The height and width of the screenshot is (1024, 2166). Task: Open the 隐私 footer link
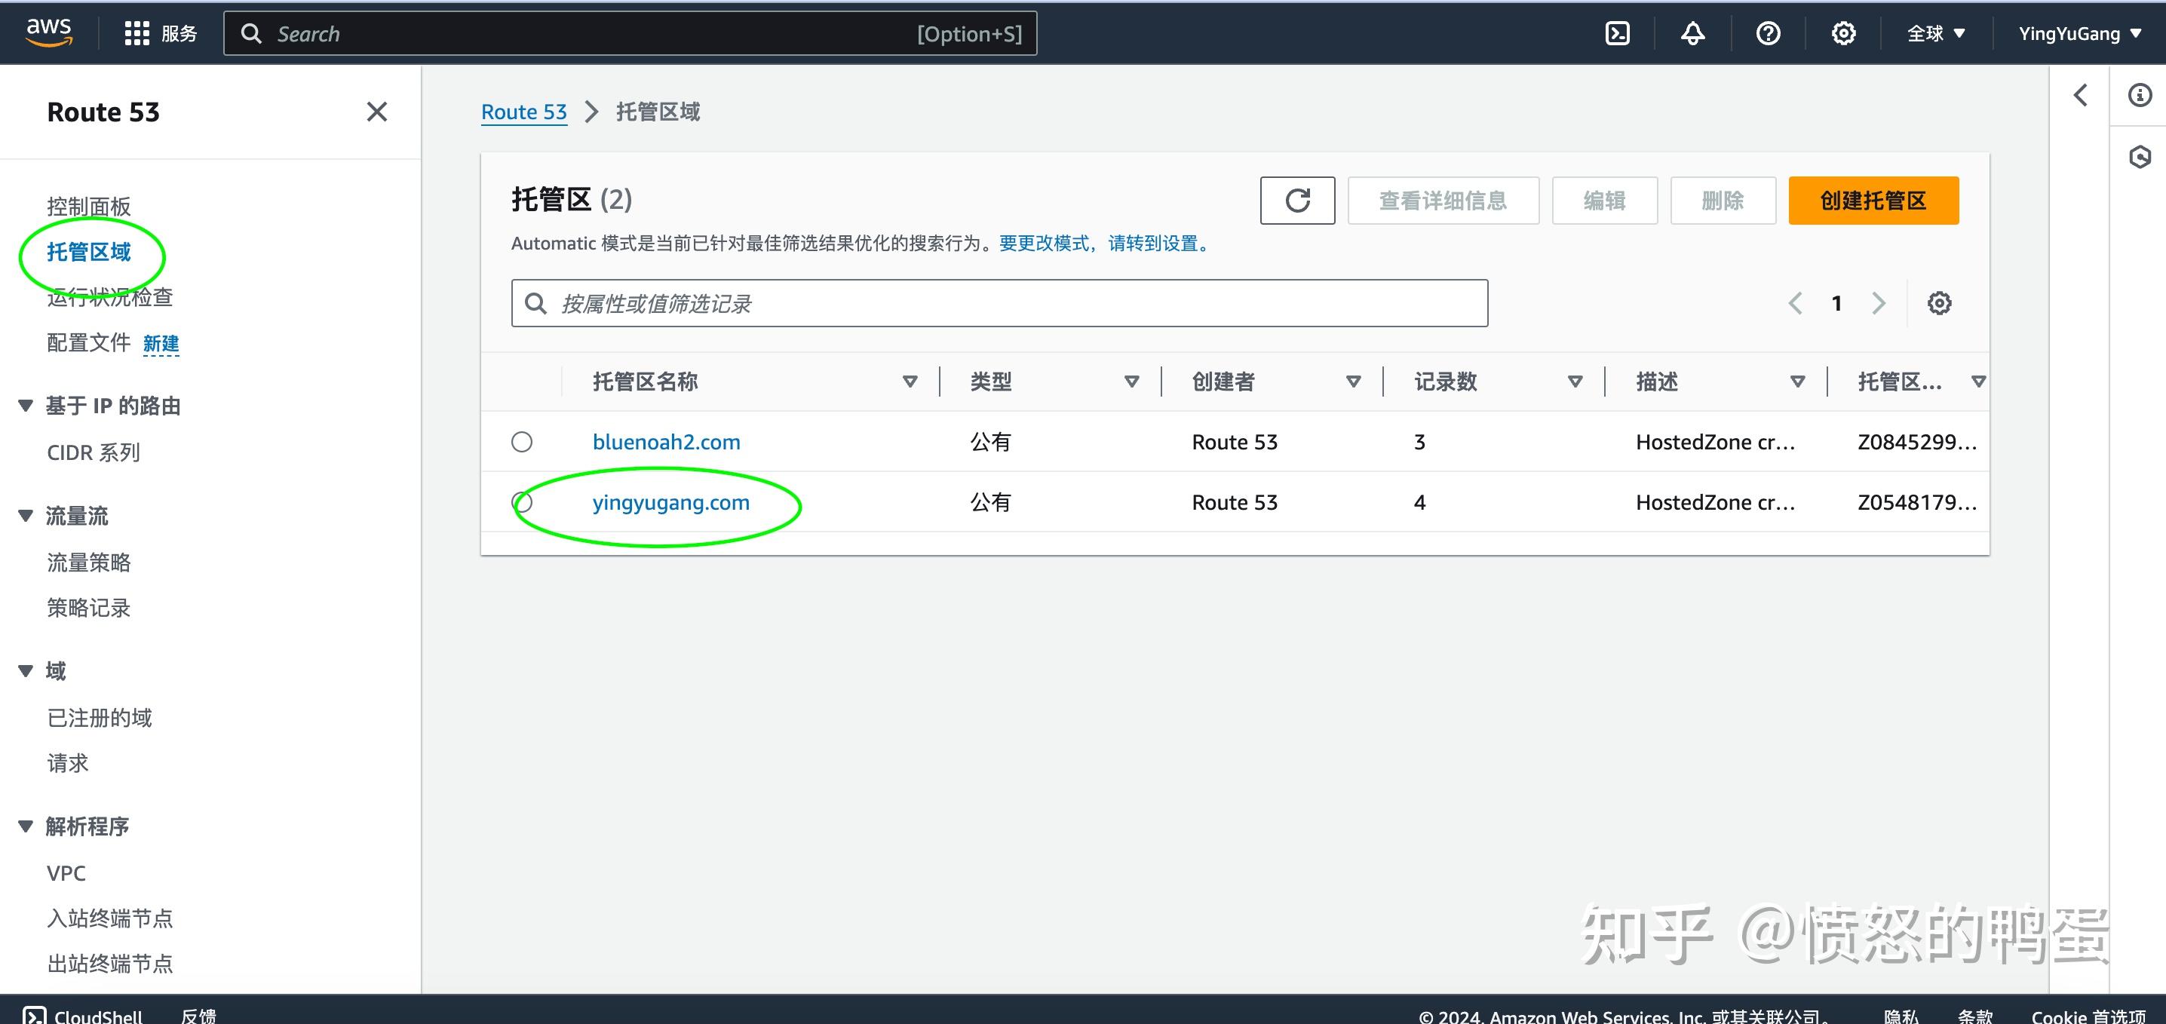1901,1016
